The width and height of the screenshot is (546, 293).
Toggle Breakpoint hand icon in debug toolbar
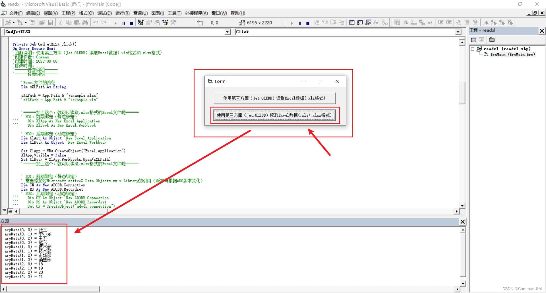[x=317, y=22]
